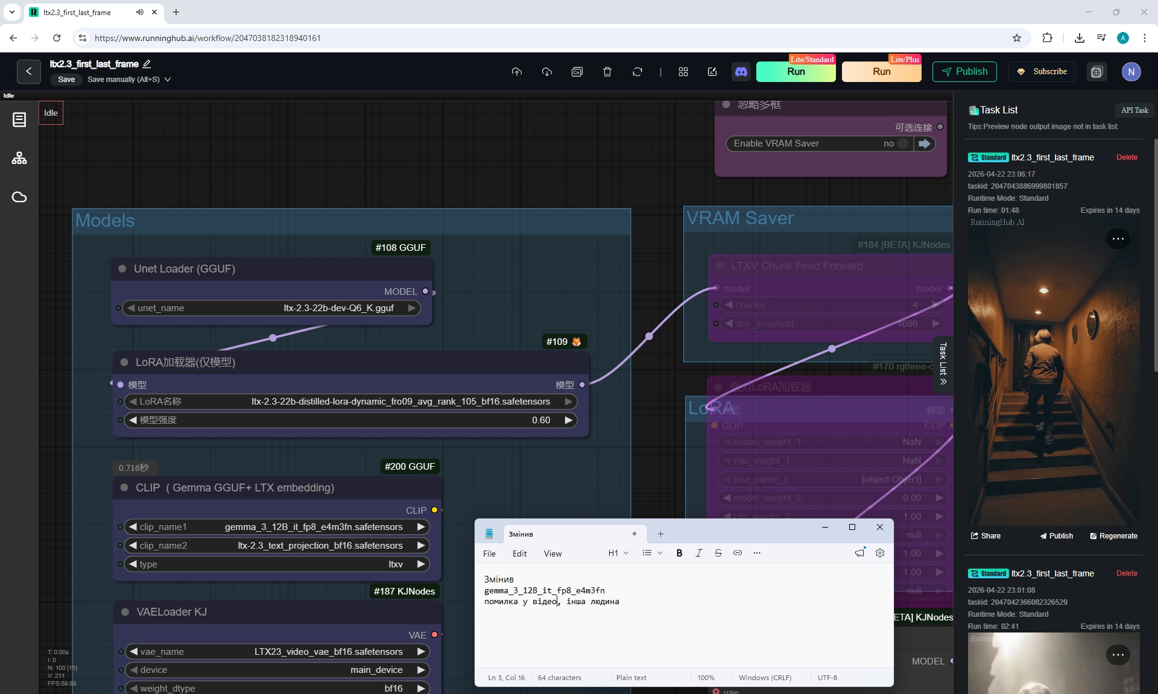This screenshot has width=1158, height=694.
Task: Increase the LoRA model strength value 0.60
Action: [568, 420]
